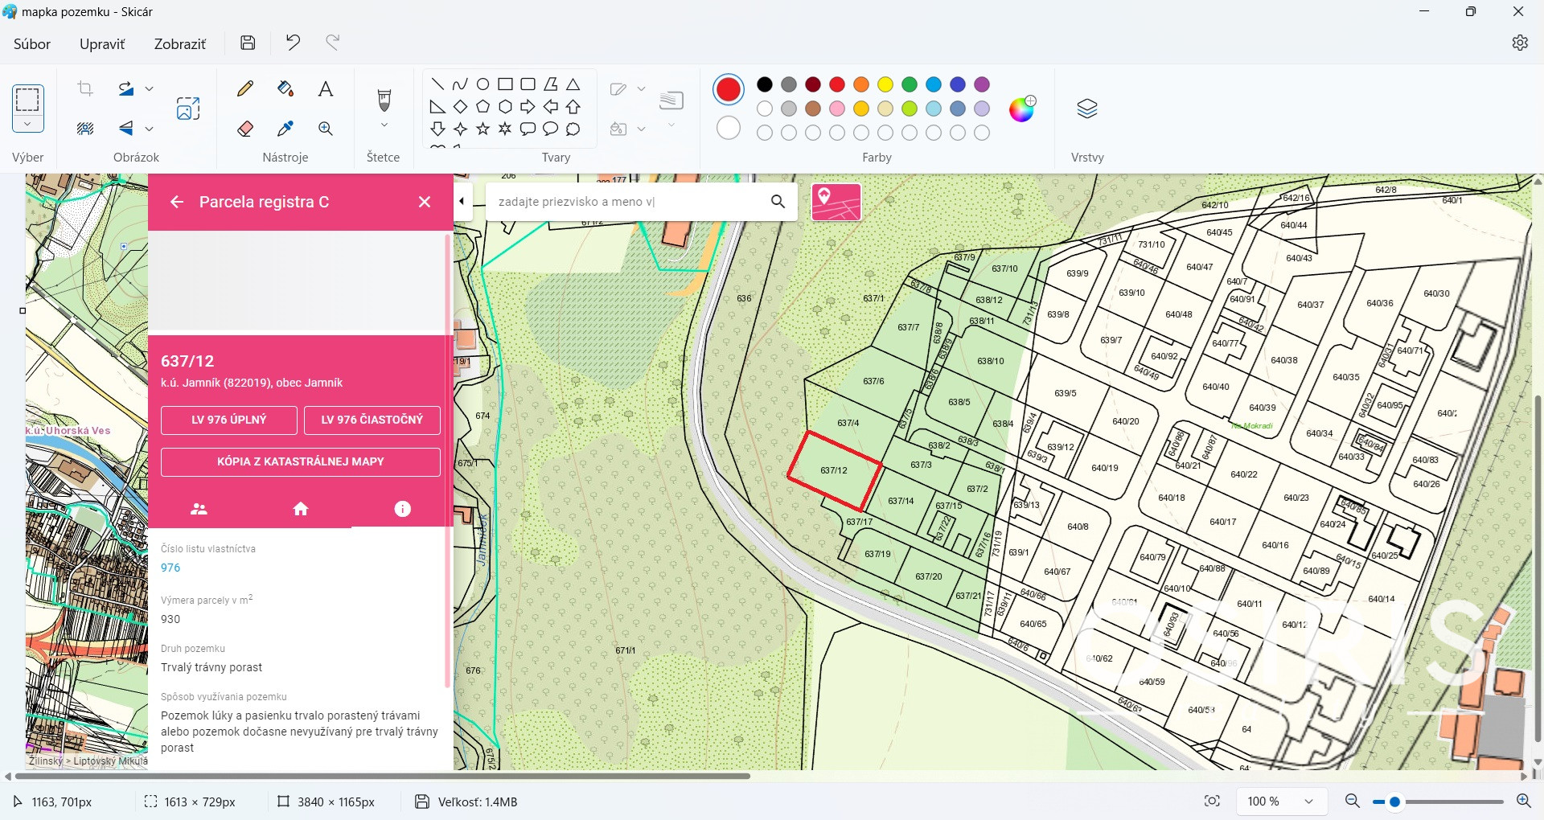Click KÓPIA Z KATASTRÁLNEJ MAPY button
Image resolution: width=1544 pixels, height=820 pixels.
(301, 461)
